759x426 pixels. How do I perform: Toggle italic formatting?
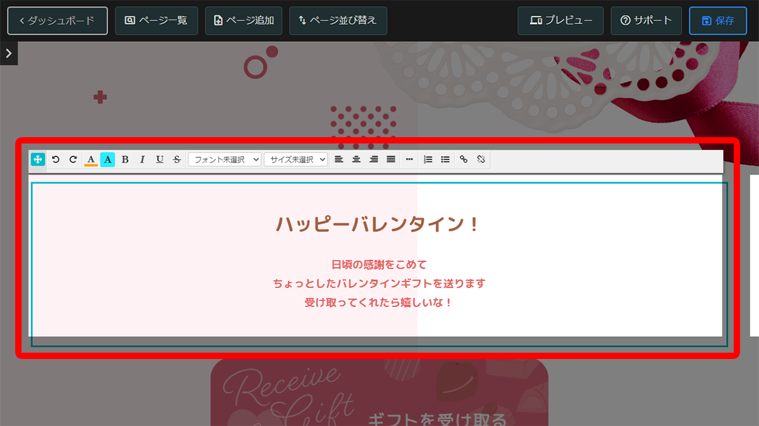(x=142, y=159)
